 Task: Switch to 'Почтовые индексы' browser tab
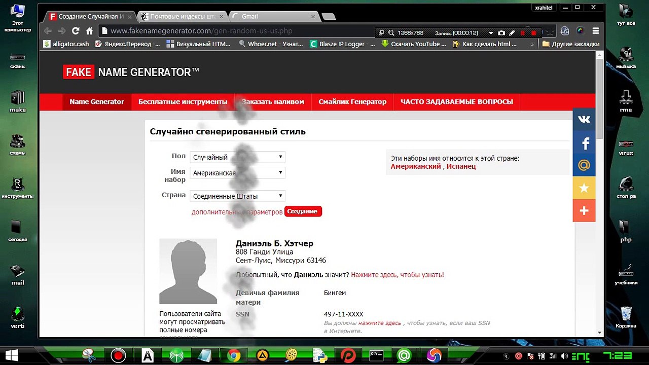183,17
